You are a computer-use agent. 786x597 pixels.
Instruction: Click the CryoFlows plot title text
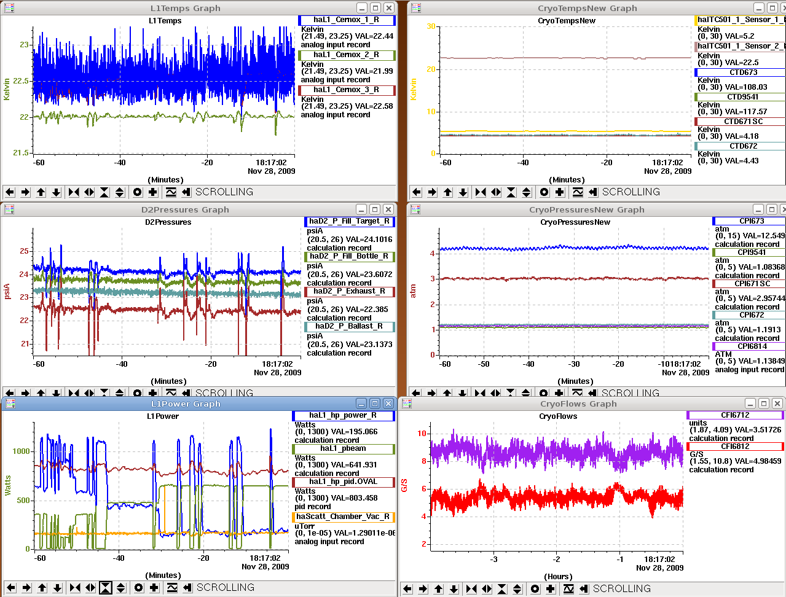point(558,416)
